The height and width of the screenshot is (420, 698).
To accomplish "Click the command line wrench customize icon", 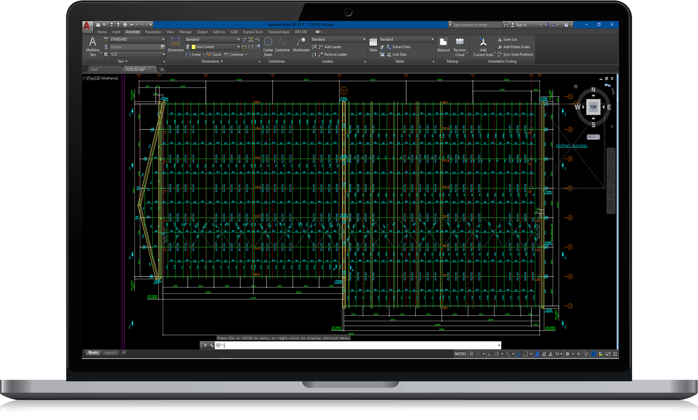I will pos(211,345).
